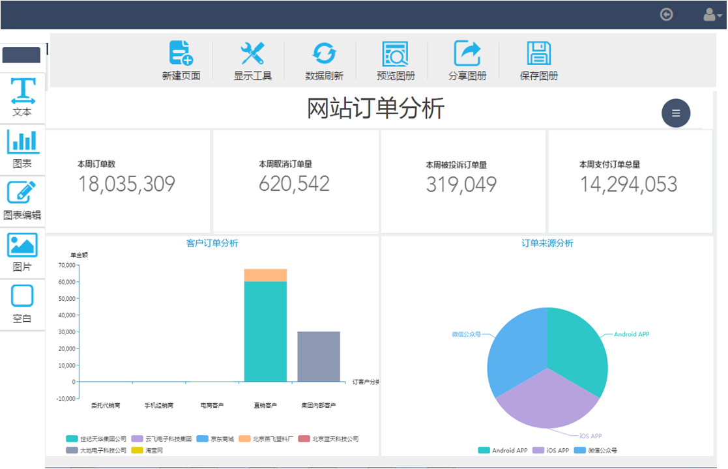Screen dimensions: 728x469
Task: Select the 文本 text tool in sidebar
Action: pyautogui.click(x=22, y=98)
